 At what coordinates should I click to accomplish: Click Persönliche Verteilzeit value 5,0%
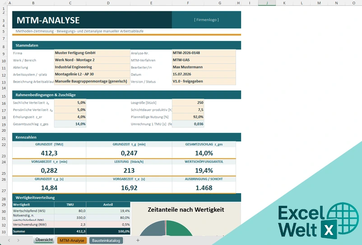pyautogui.click(x=70, y=110)
